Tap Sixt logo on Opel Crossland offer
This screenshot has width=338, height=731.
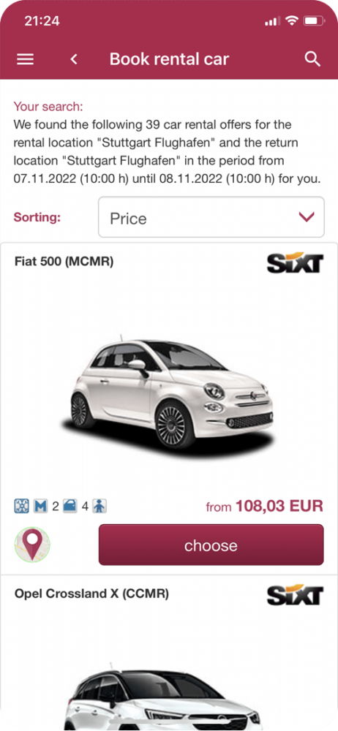(x=295, y=596)
